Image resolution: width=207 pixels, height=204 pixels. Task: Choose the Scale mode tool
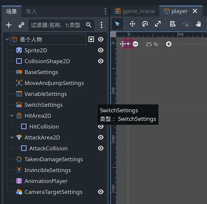(x=158, y=24)
